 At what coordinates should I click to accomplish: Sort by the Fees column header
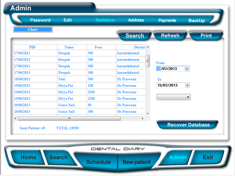point(98,47)
